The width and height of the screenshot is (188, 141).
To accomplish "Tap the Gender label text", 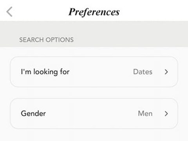I will click(33, 114).
